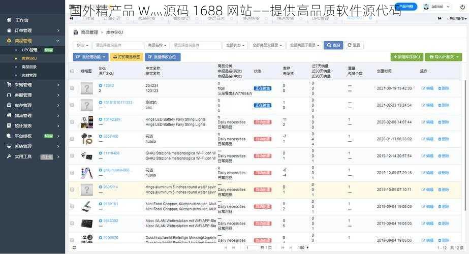Open SKU link 9635114

click(x=111, y=187)
